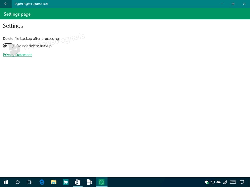Open Cortana search circle on taskbar
The image size is (250, 187).
tap(17, 182)
